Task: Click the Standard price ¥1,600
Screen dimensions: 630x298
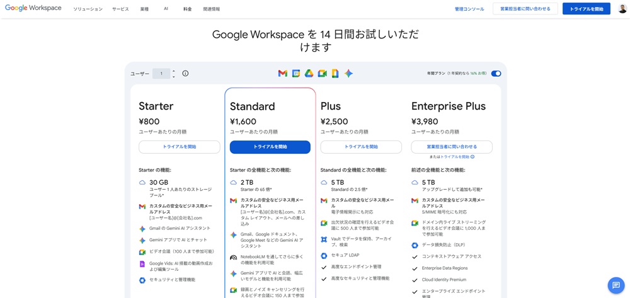Action: click(x=243, y=122)
